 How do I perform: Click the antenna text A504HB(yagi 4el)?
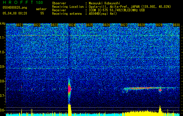coord(103,14)
